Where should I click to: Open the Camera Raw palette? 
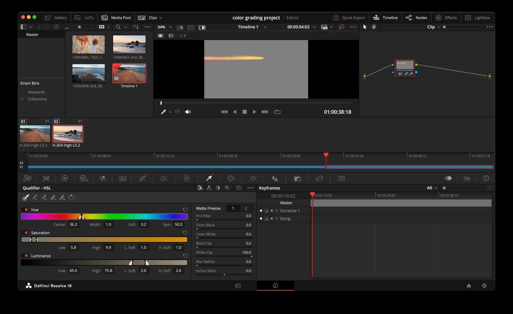27,178
